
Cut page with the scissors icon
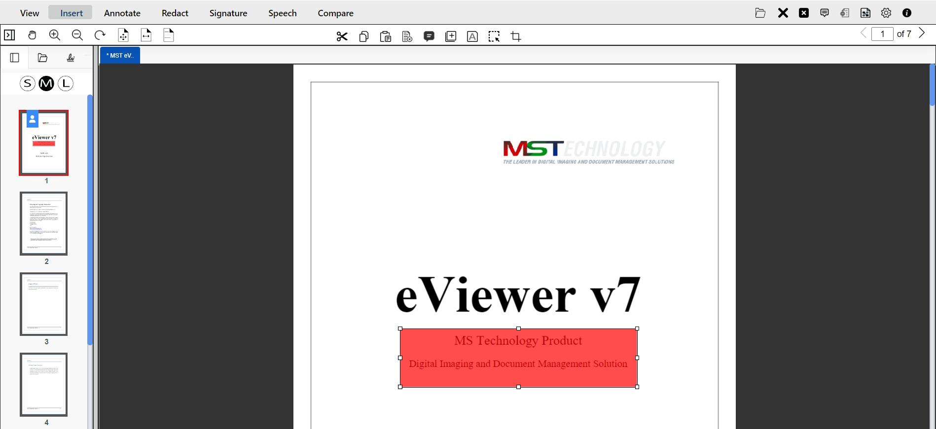click(342, 36)
